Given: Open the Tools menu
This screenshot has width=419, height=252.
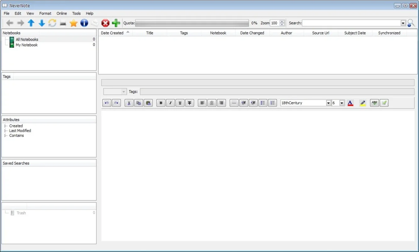Looking at the screenshot, I should click(x=76, y=14).
